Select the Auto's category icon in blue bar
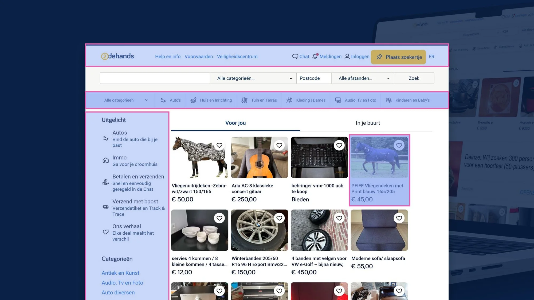The height and width of the screenshot is (300, 534). click(x=163, y=100)
